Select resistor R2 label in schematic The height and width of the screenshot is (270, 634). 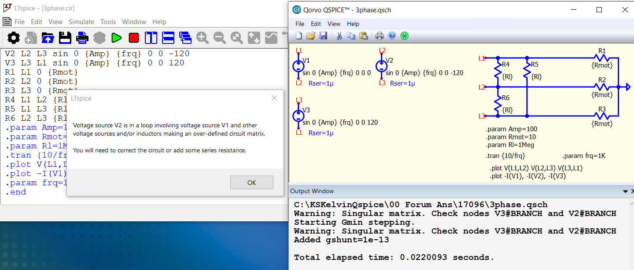[602, 79]
